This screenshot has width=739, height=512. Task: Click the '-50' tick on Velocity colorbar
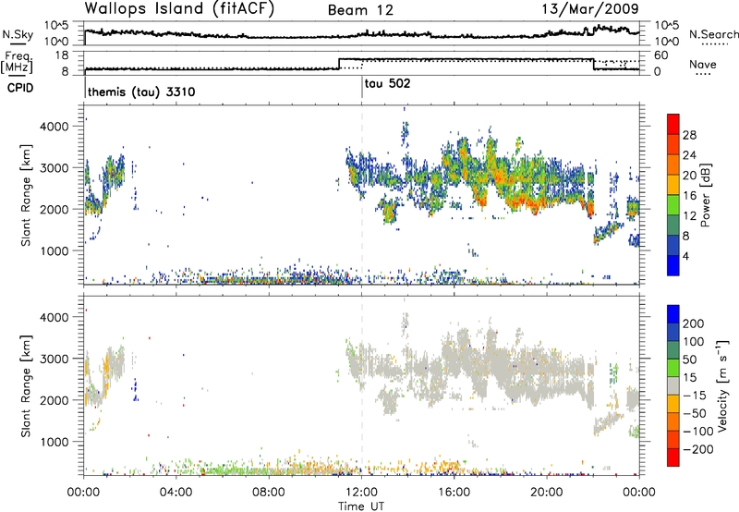(x=695, y=413)
